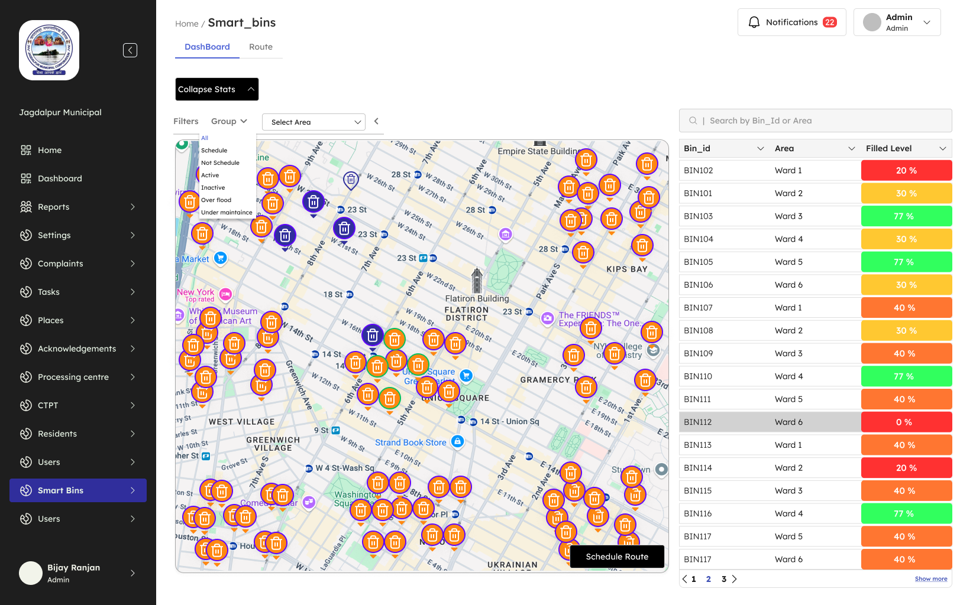Click the Processing centre sidebar icon
960x605 pixels.
pos(26,377)
